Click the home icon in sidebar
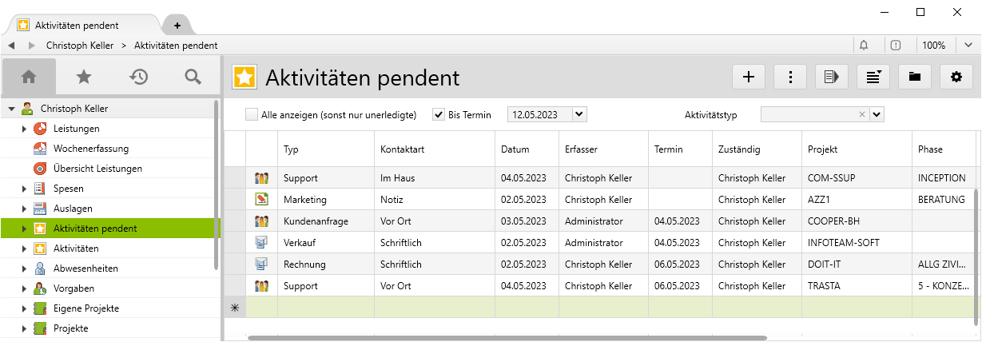The image size is (982, 342). 29,77
